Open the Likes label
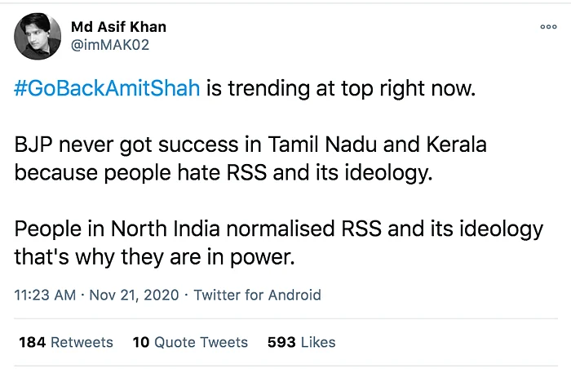 pos(317,342)
